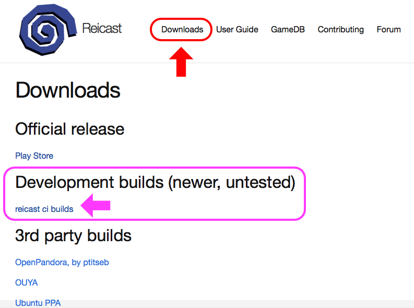Select the Development builds (newer, untested) heading

[155, 182]
